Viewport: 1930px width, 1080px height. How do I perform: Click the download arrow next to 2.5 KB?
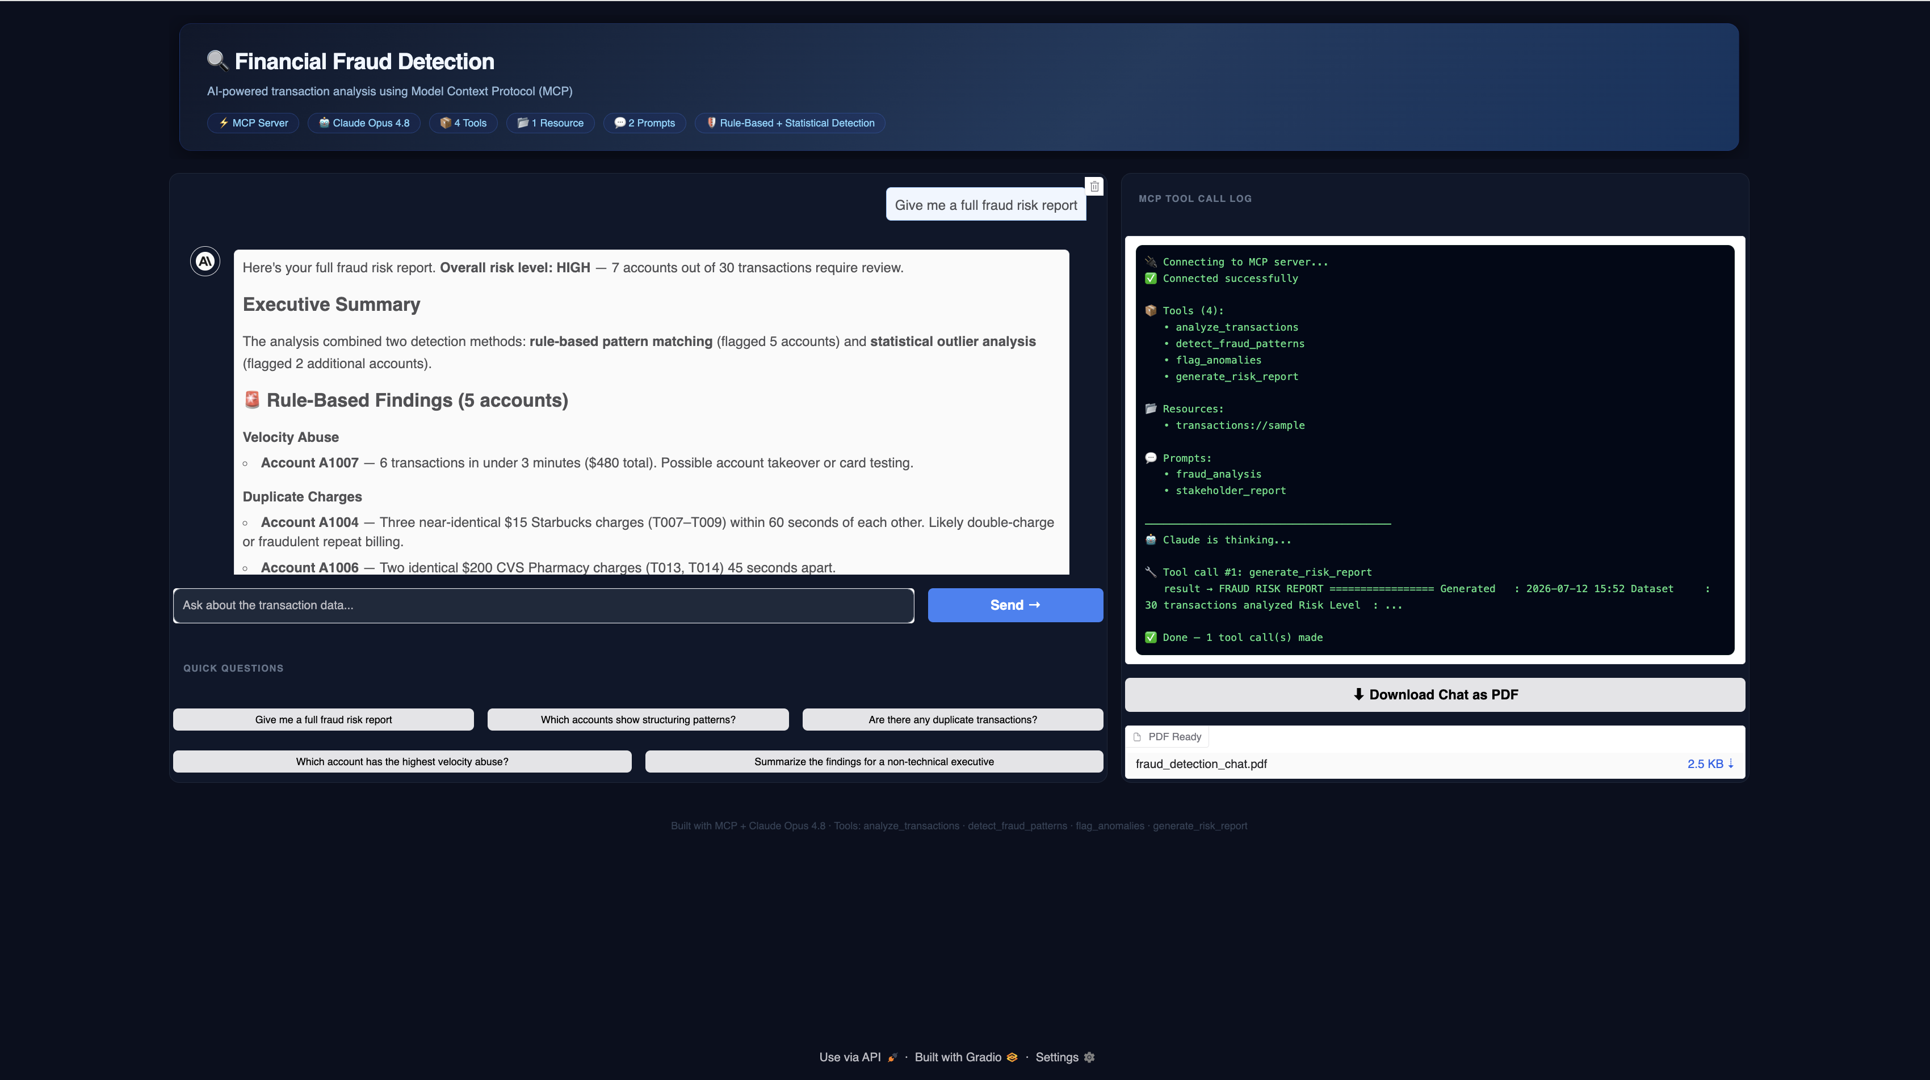[1731, 763]
